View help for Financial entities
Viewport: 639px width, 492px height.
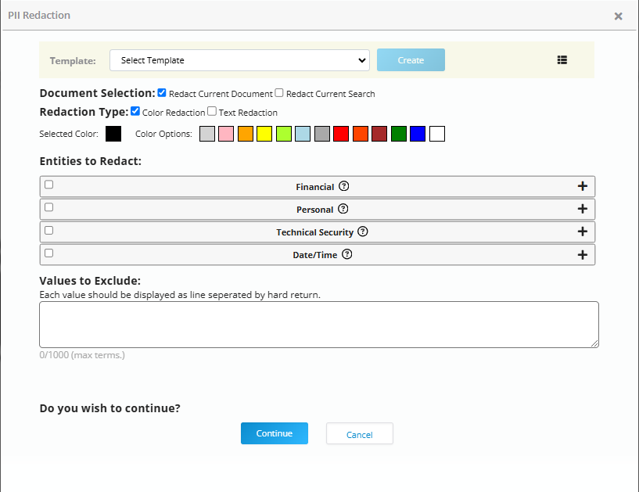point(345,186)
